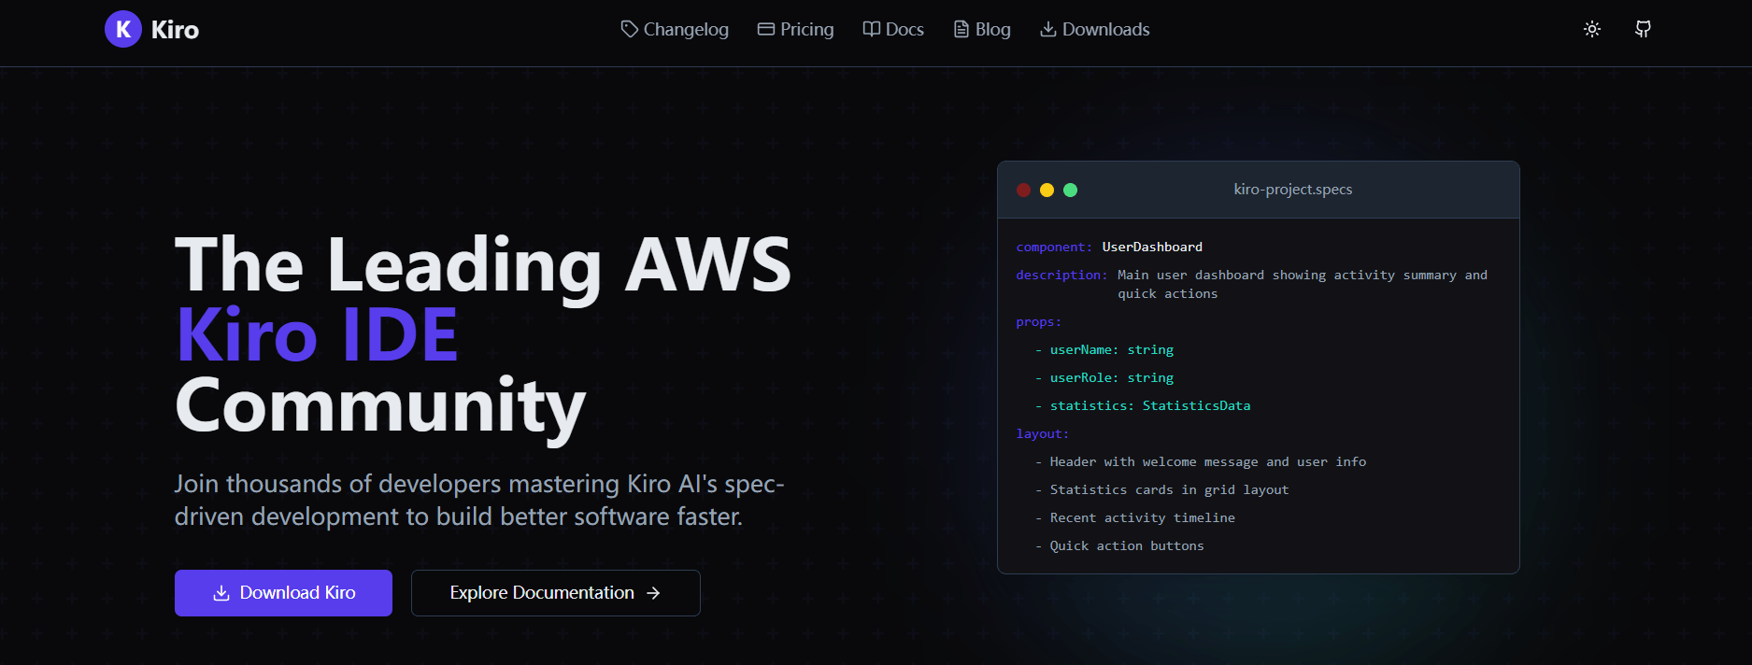1752x665 pixels.
Task: Go to the Pricing page
Action: [806, 29]
